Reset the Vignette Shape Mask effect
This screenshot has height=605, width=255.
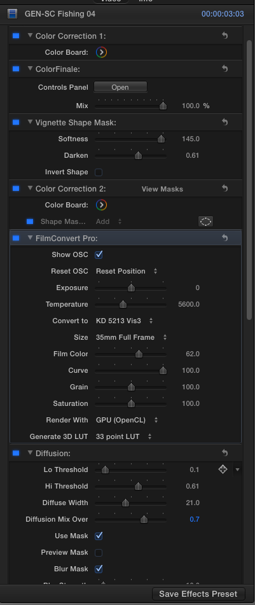pos(225,122)
